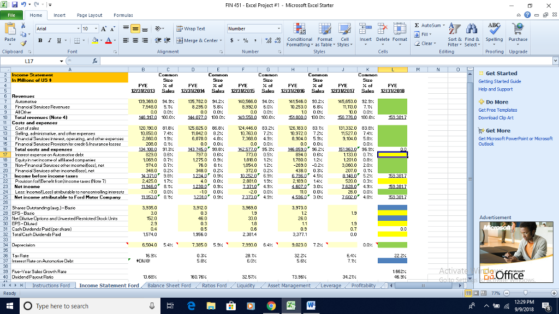This screenshot has height=314, width=559.
Task: Open the Getting Started Guide
Action: pyautogui.click(x=501, y=81)
